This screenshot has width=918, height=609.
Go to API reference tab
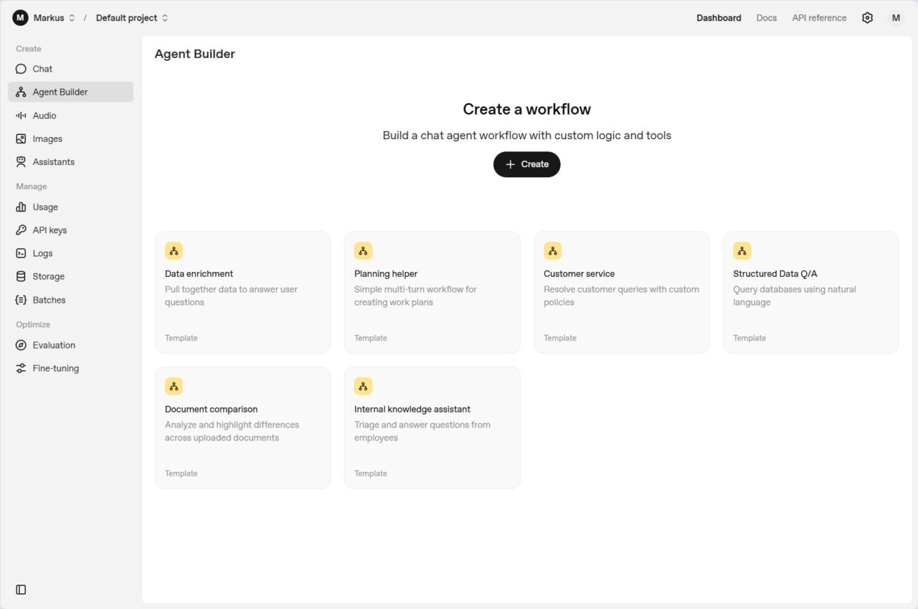[x=819, y=18]
